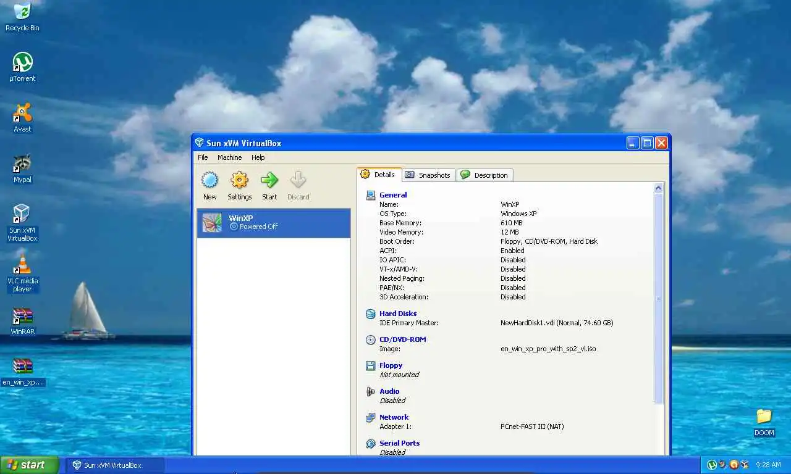The image size is (791, 474).
Task: Click the VirtualBox title bar icon
Action: pos(199,143)
